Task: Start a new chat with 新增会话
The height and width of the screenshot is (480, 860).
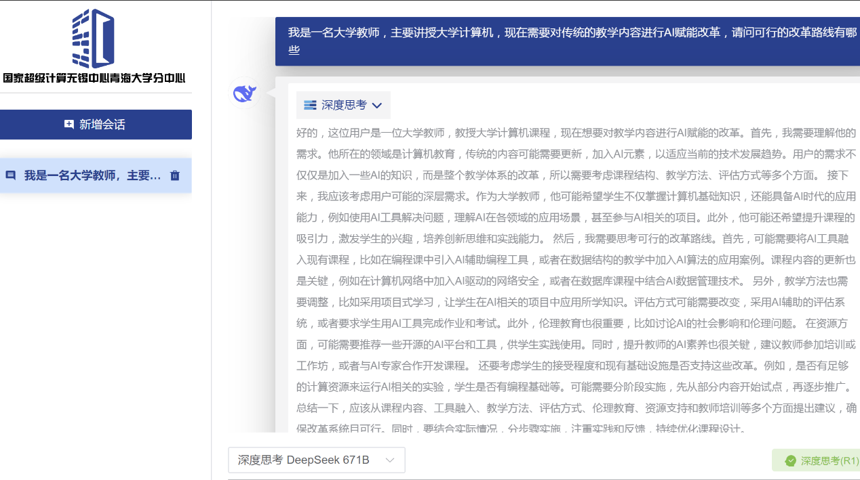Action: pos(96,125)
